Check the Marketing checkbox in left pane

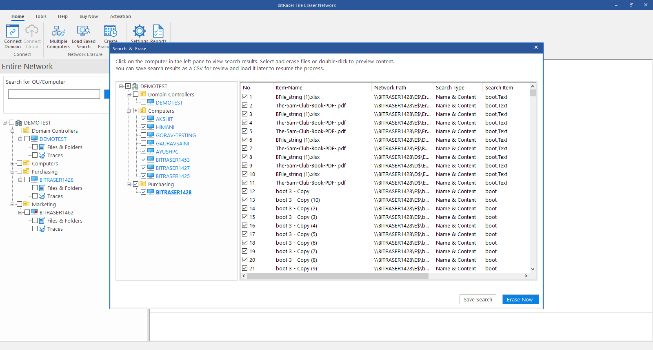click(x=19, y=204)
